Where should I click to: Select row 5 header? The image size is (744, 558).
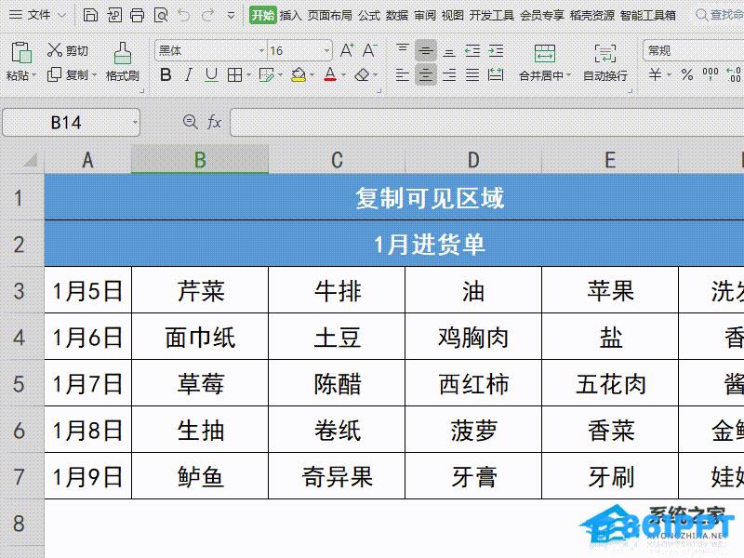[x=19, y=383]
